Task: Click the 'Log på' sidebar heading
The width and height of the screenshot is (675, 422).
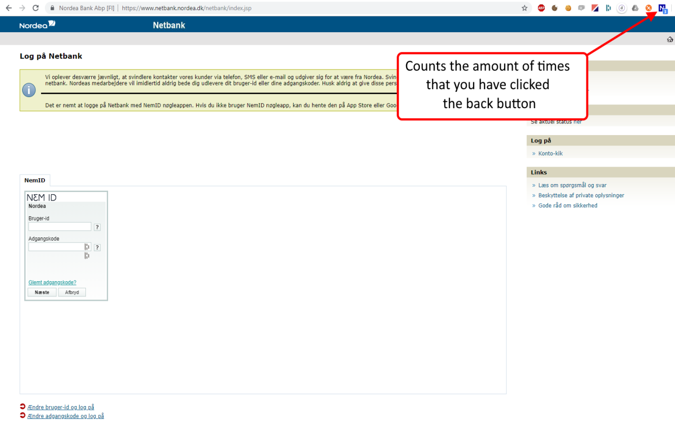Action: point(541,141)
